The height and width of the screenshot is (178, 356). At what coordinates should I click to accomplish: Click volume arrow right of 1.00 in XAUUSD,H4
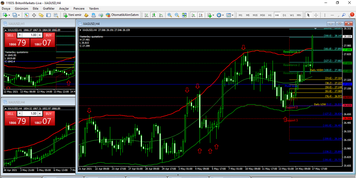point(40,114)
